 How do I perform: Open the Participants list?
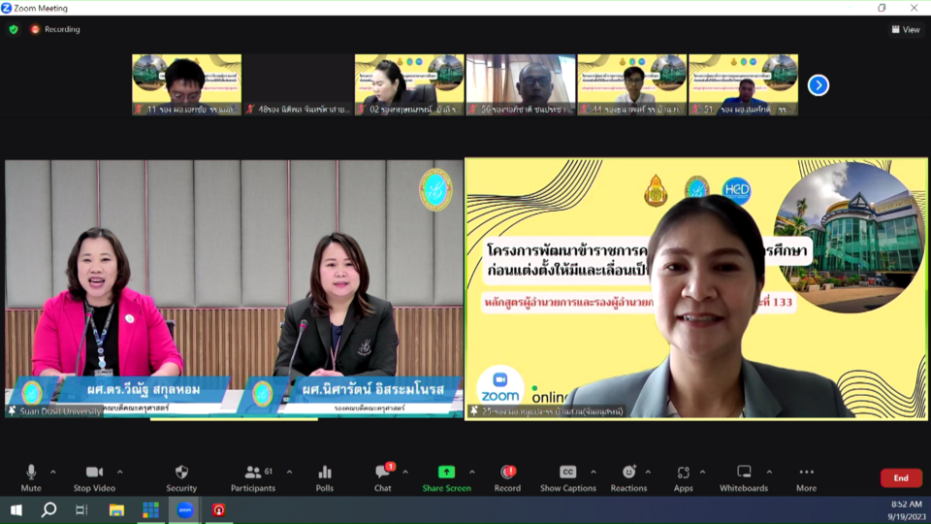click(253, 476)
